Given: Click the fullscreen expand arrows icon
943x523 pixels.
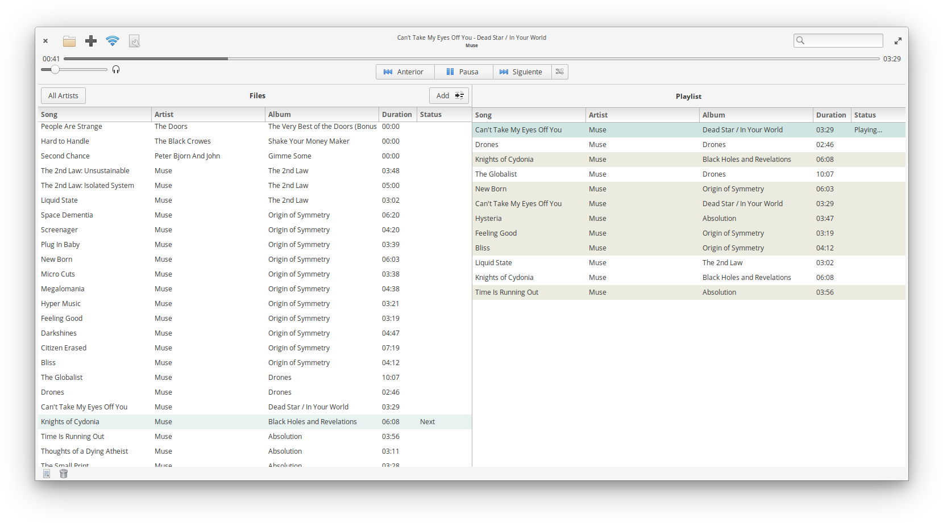Looking at the screenshot, I should click(898, 41).
